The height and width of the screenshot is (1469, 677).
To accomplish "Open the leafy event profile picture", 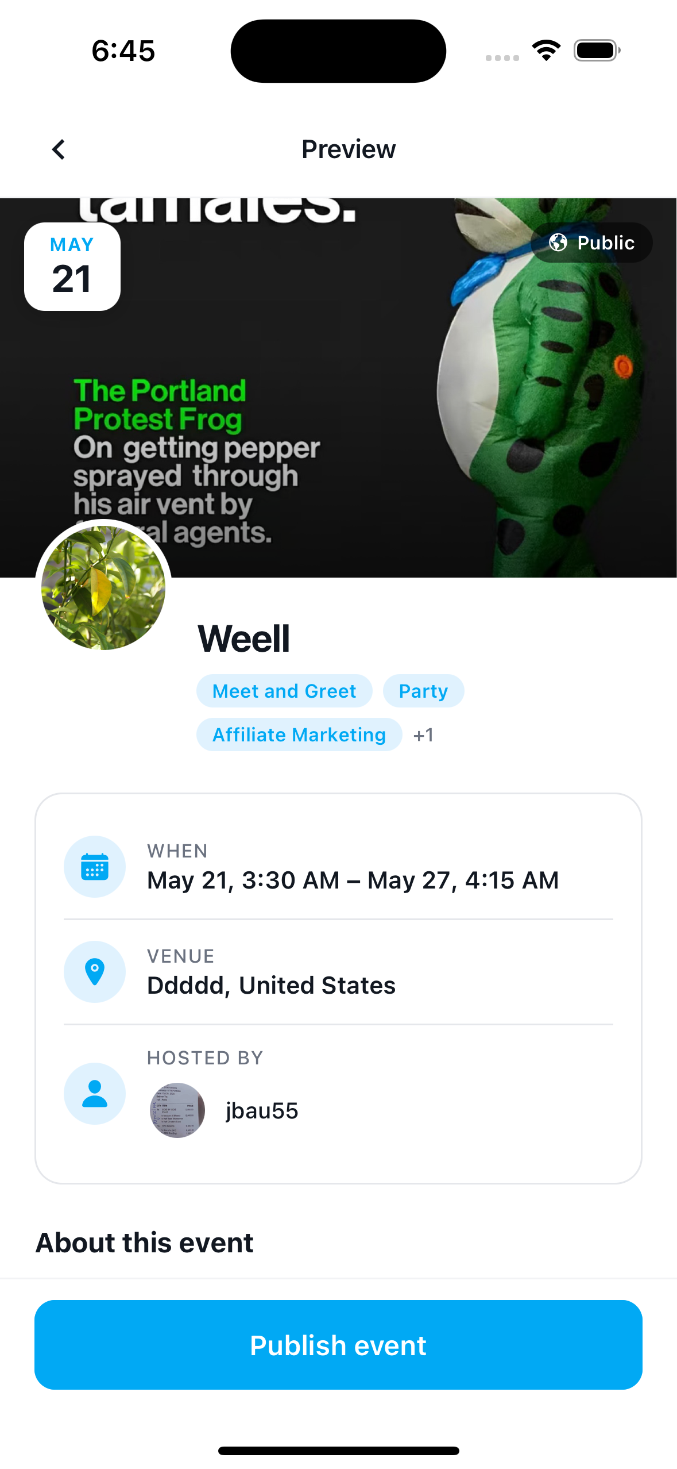I will (x=103, y=587).
